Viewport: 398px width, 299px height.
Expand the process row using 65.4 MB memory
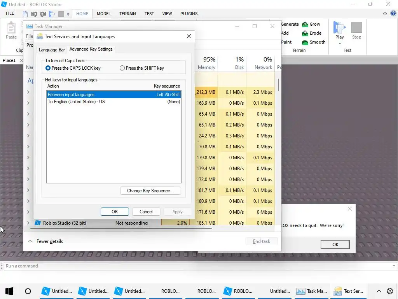tap(28, 114)
